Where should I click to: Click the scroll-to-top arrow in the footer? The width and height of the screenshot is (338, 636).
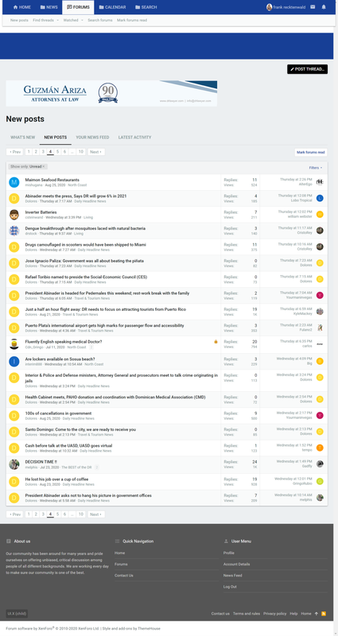(317, 614)
